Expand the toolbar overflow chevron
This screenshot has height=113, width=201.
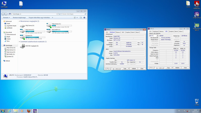click(53, 18)
